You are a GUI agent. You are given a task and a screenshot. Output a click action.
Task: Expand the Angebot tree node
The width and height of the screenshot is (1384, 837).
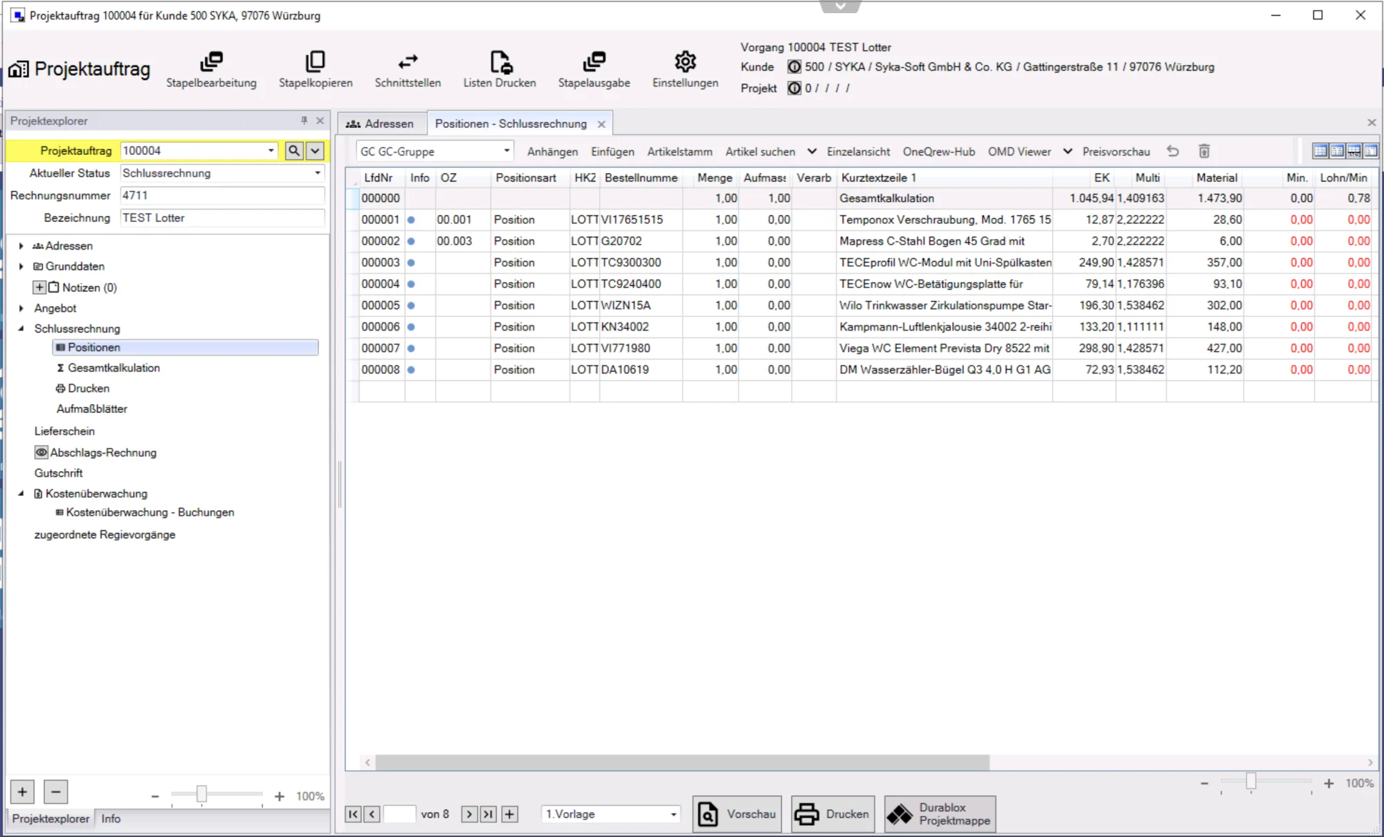pos(21,309)
